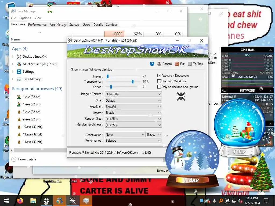The height and width of the screenshot is (206, 275).
Task: Click the Task Manager icon in Apps list
Action: [x=19, y=79]
